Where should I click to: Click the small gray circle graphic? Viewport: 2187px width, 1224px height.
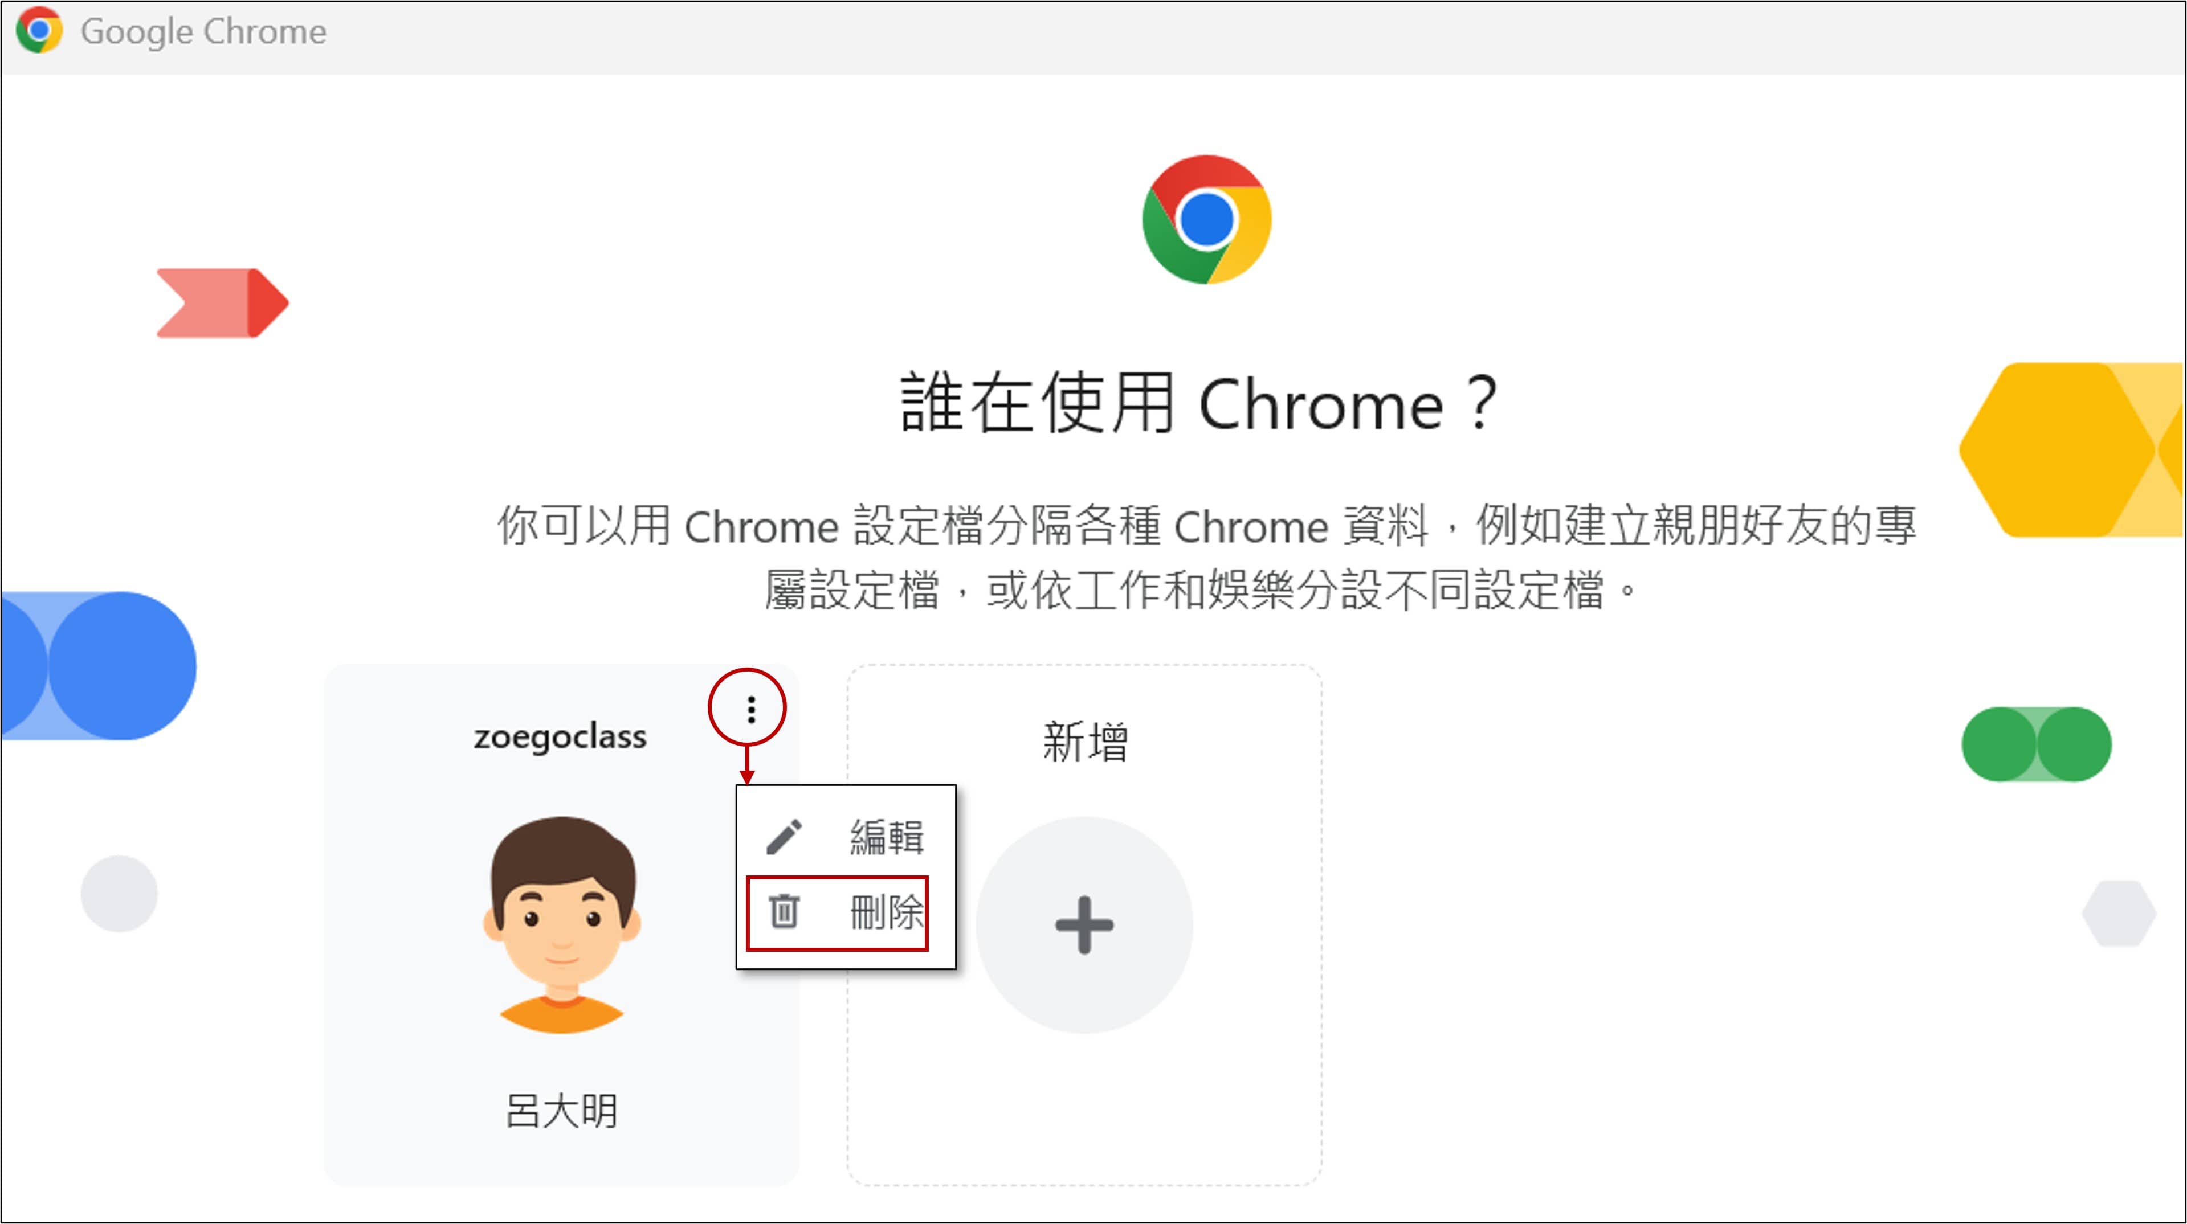point(119,893)
